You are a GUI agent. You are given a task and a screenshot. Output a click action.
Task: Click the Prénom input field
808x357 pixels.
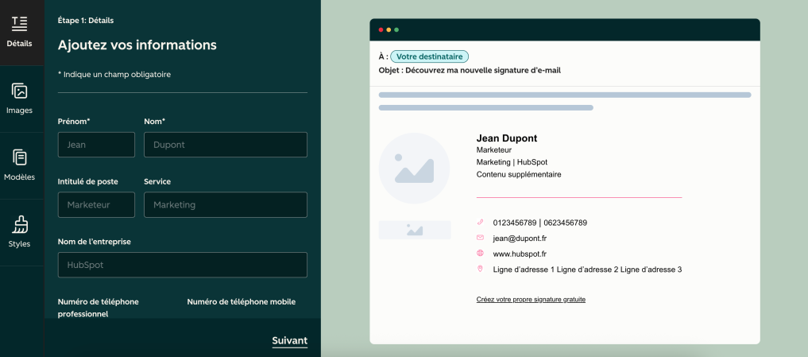(x=96, y=145)
